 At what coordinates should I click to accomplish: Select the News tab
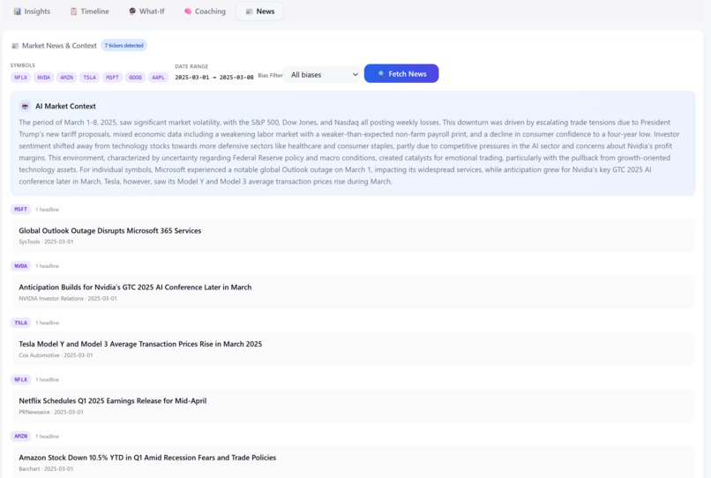(x=260, y=11)
